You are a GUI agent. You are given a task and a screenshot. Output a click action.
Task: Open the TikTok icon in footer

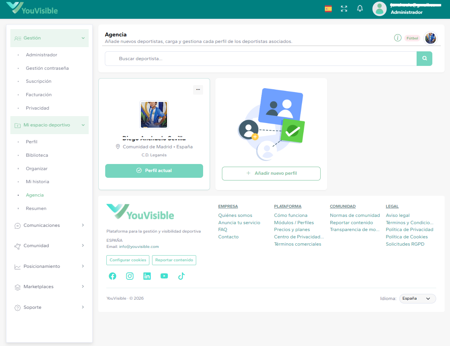(x=181, y=276)
